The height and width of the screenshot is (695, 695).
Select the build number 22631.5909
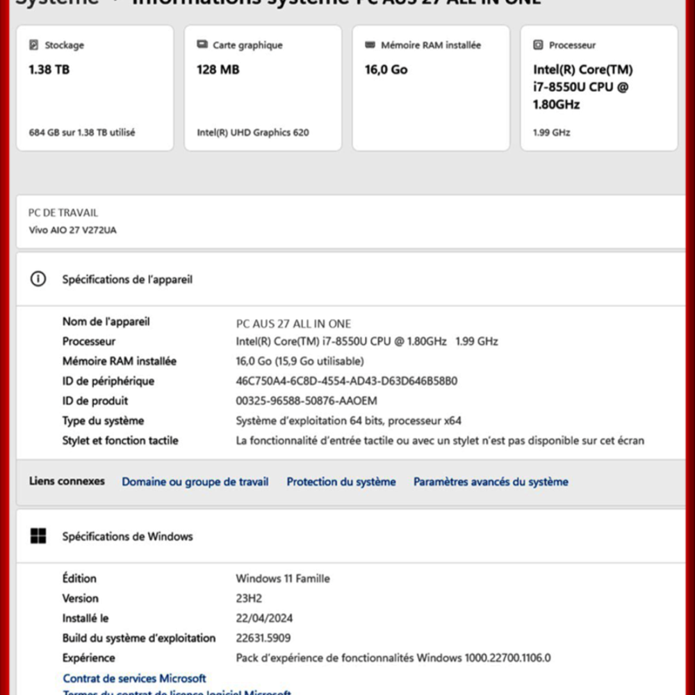263,638
